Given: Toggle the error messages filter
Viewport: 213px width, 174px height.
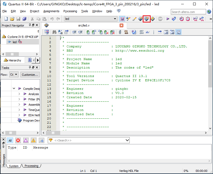Looking at the screenshot, I should (18, 140).
